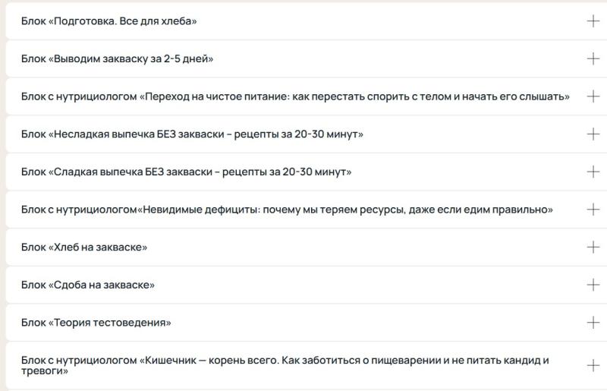Click plus icon beside «Сдоба на закваске»
The height and width of the screenshot is (391, 607).
[x=593, y=285]
